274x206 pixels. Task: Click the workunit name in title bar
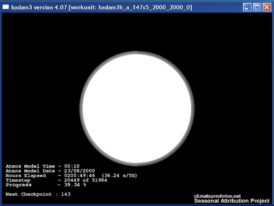coord(145,8)
